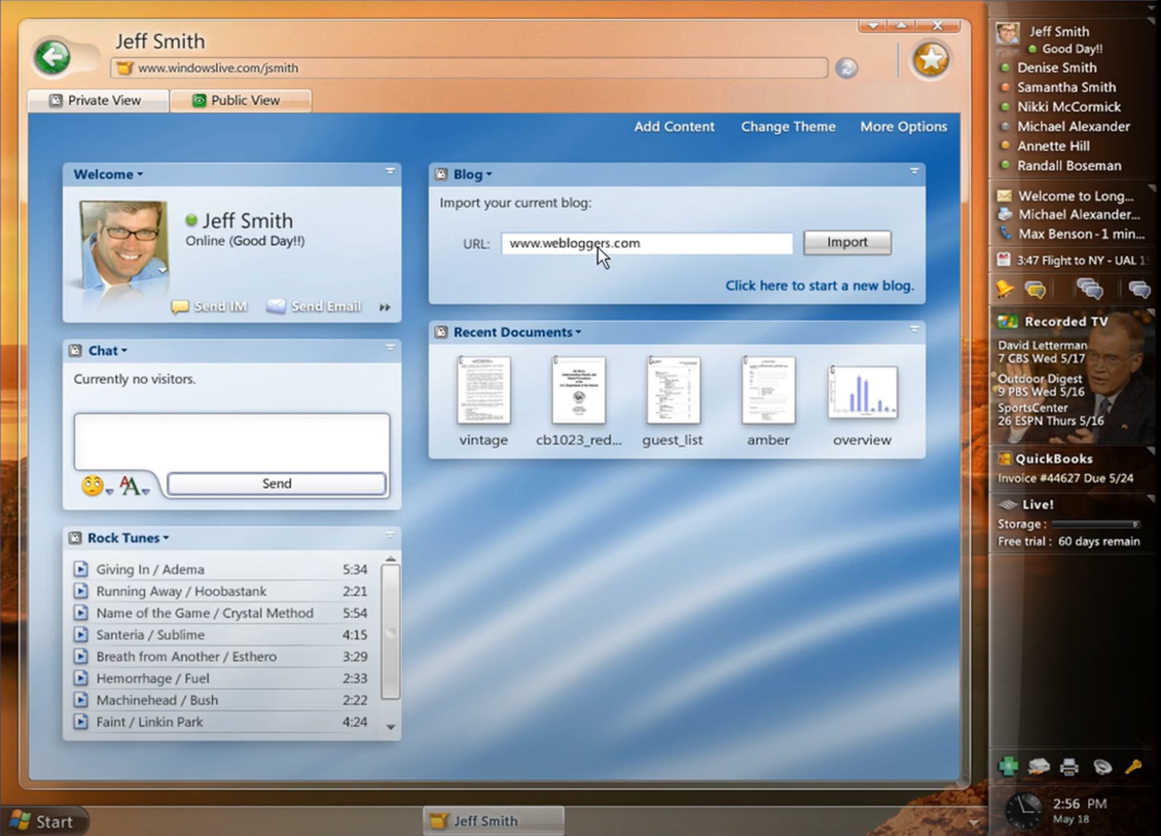Viewport: 1161px width, 836px height.
Task: Click the Rock Tunes scrollbar thumb
Action: click(390, 632)
